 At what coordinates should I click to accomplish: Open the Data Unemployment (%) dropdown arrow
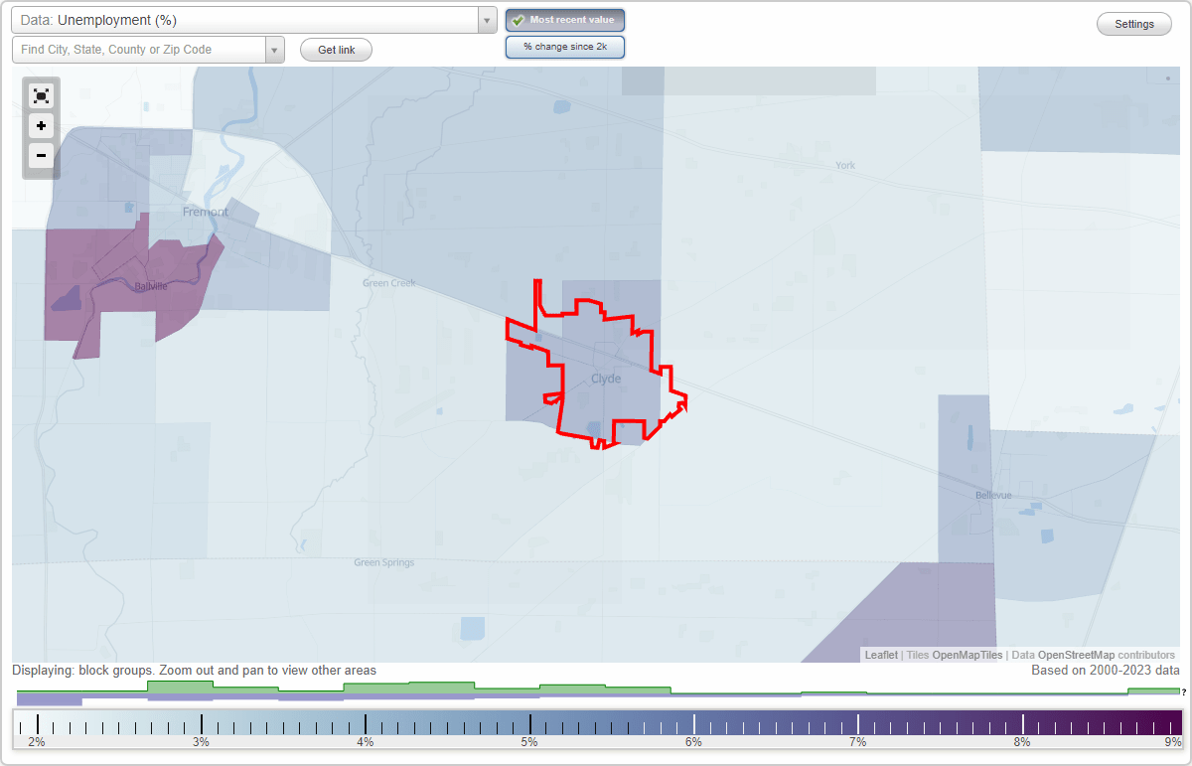487,20
